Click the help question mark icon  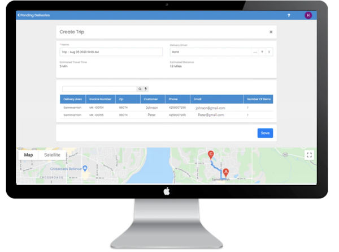tap(289, 15)
